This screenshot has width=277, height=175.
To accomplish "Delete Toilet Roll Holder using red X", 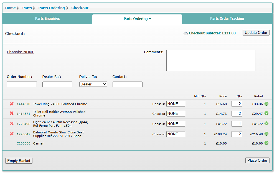I will pyautogui.click(x=12, y=113).
